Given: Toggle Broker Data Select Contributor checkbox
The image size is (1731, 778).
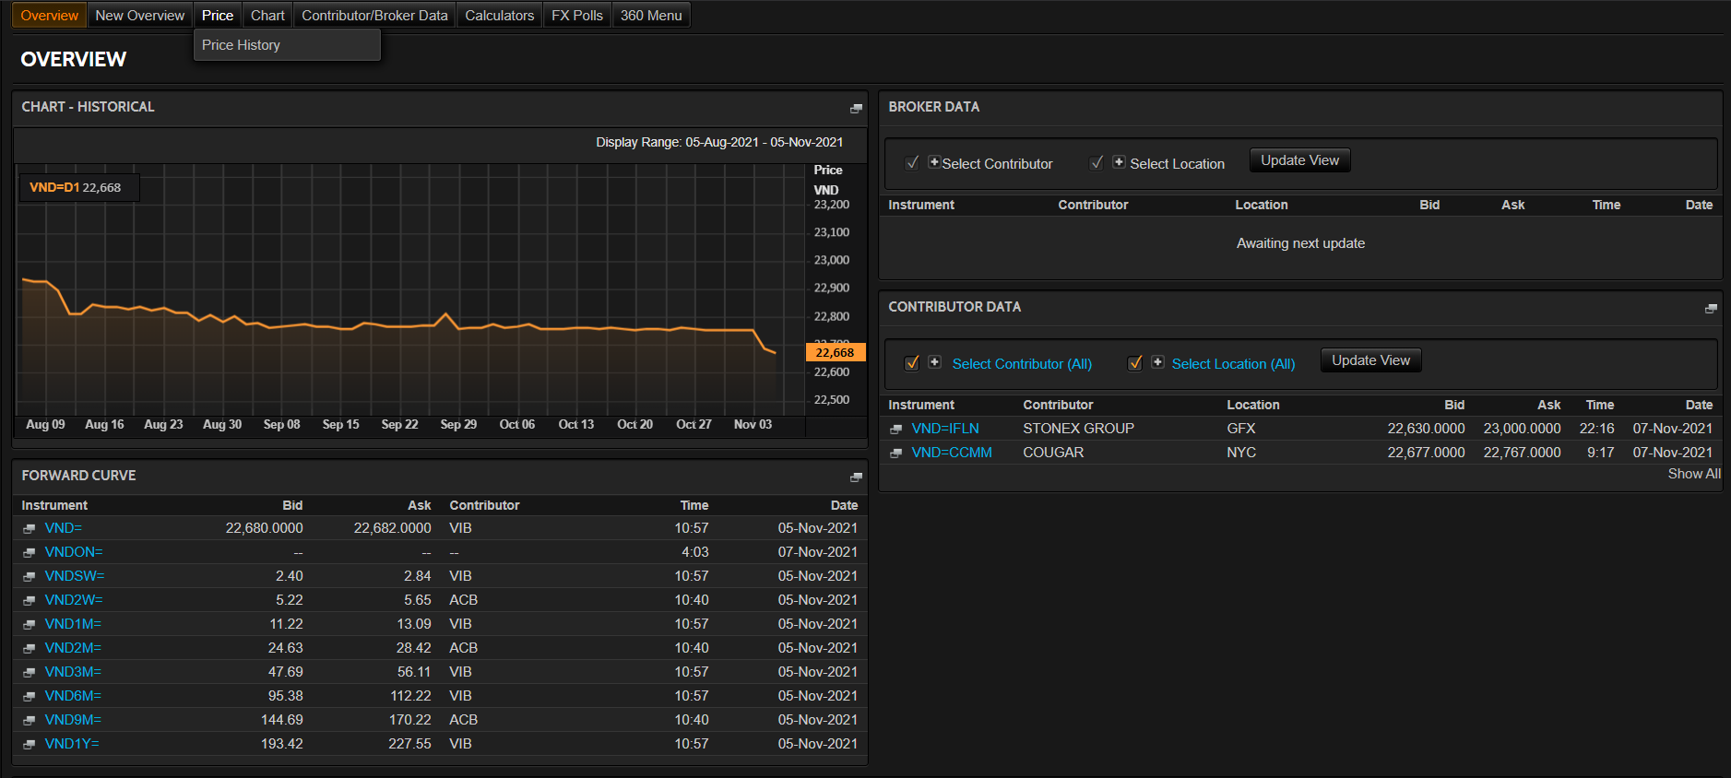Looking at the screenshot, I should [x=912, y=163].
